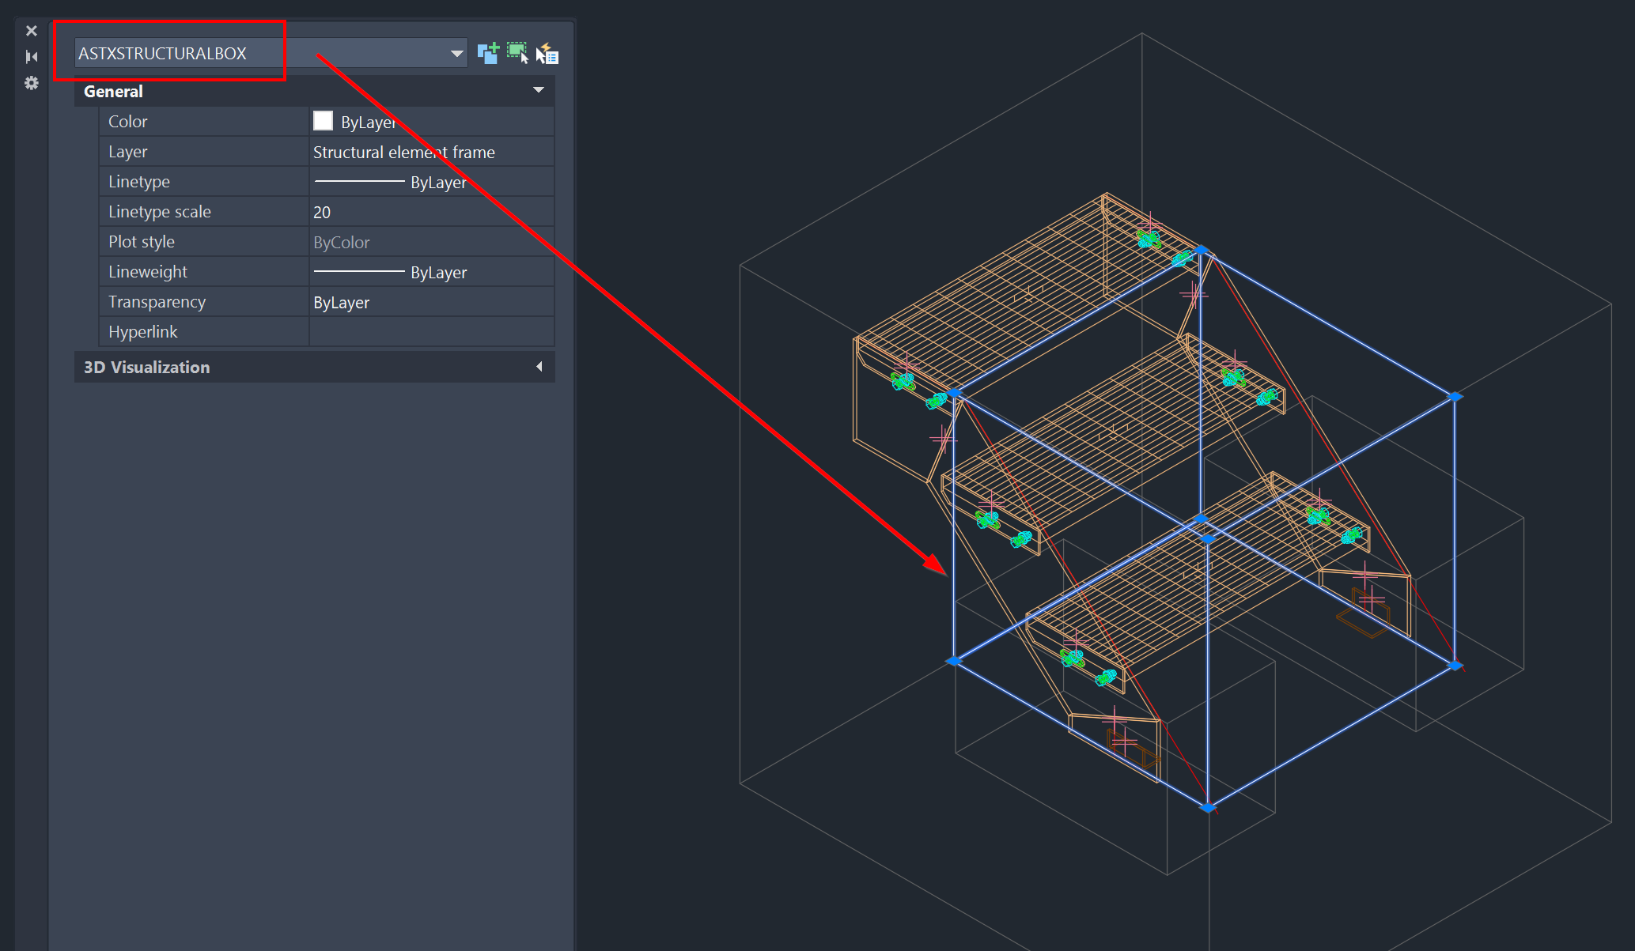This screenshot has width=1635, height=951.
Task: Expand the 3D Visualization section
Action: click(x=540, y=367)
